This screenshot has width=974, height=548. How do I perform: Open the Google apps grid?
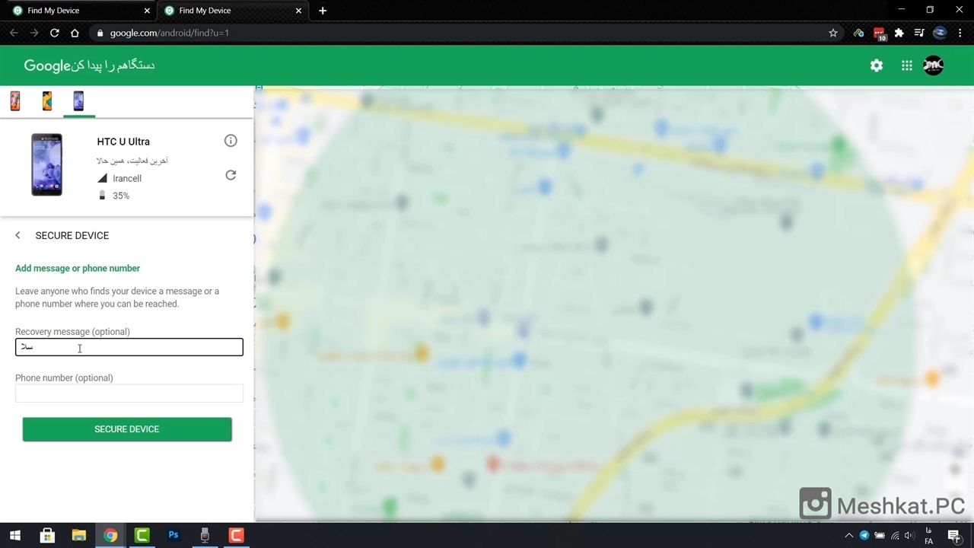(x=906, y=65)
